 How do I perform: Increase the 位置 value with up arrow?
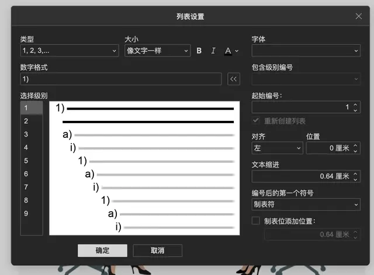click(355, 145)
